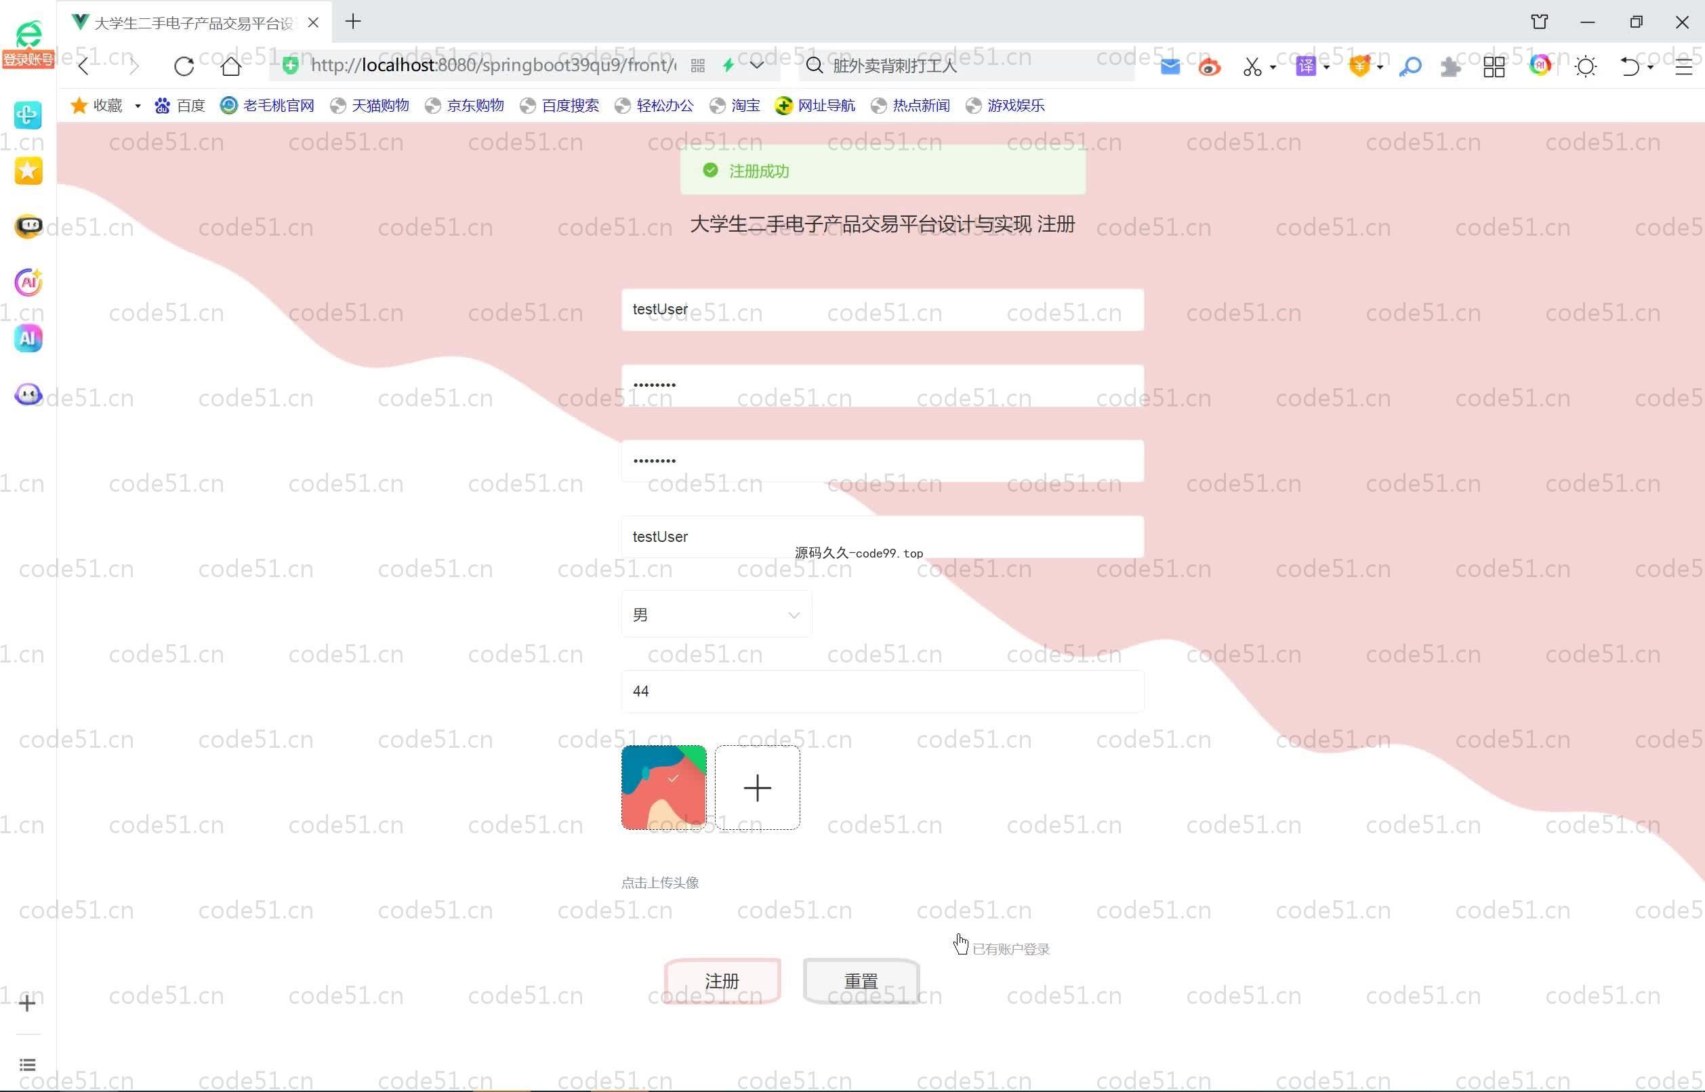
Task: Add a sidebar app with plus icon
Action: (x=27, y=1003)
